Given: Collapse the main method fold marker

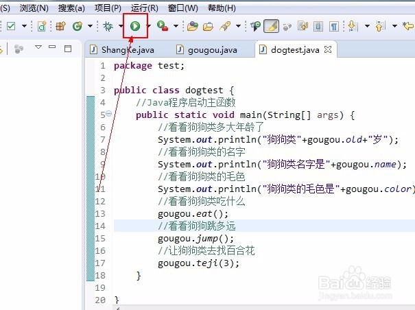Looking at the screenshot, I should click(109, 114).
